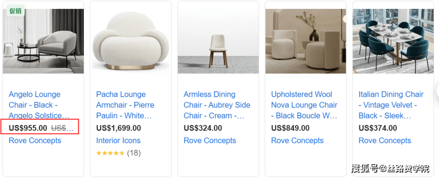Open the Italian Dining Chair image
The image size is (439, 178).
coord(393,41)
